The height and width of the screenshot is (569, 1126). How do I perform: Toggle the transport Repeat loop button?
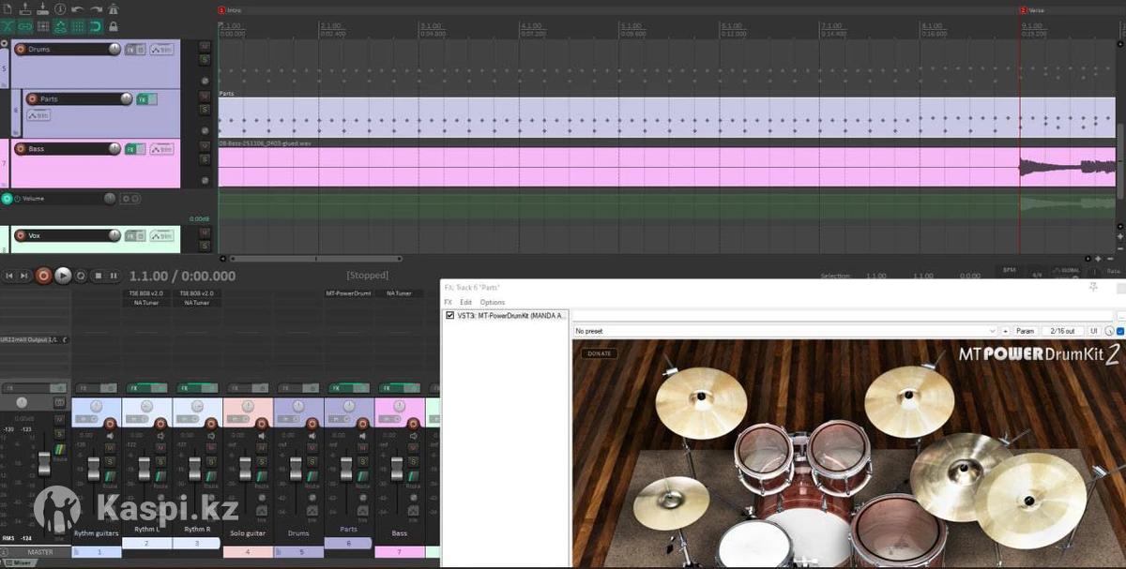pos(81,276)
